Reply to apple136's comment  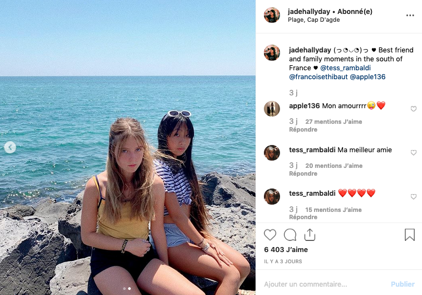[x=303, y=130]
